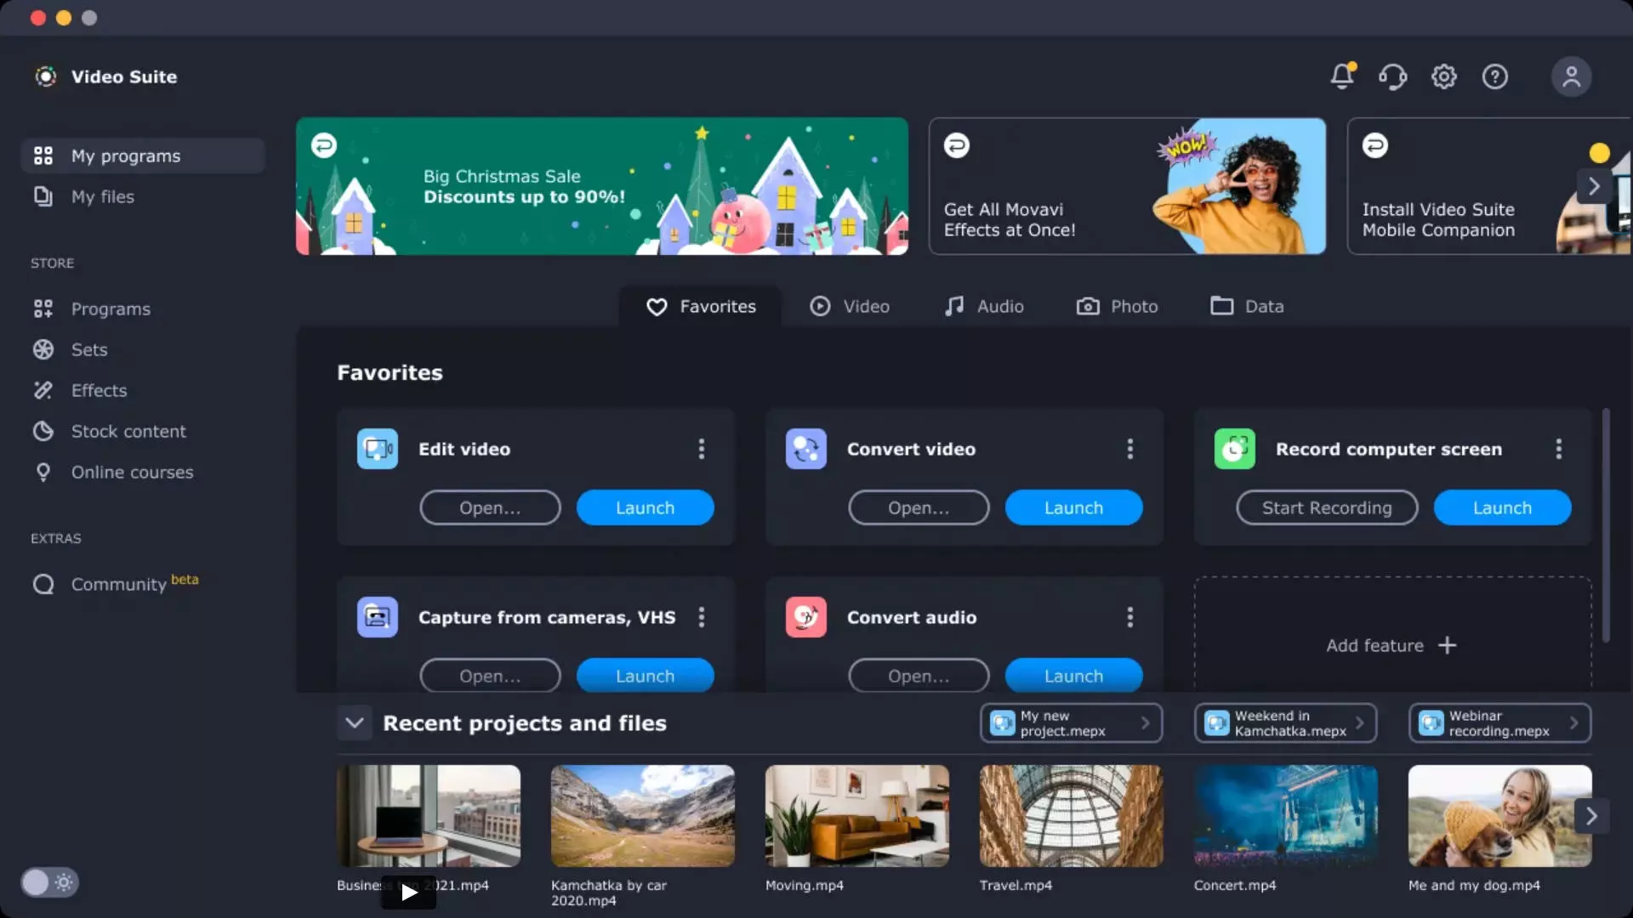Screen dimensions: 1633x918
Task: Open Record computer screen options menu
Action: [1558, 448]
